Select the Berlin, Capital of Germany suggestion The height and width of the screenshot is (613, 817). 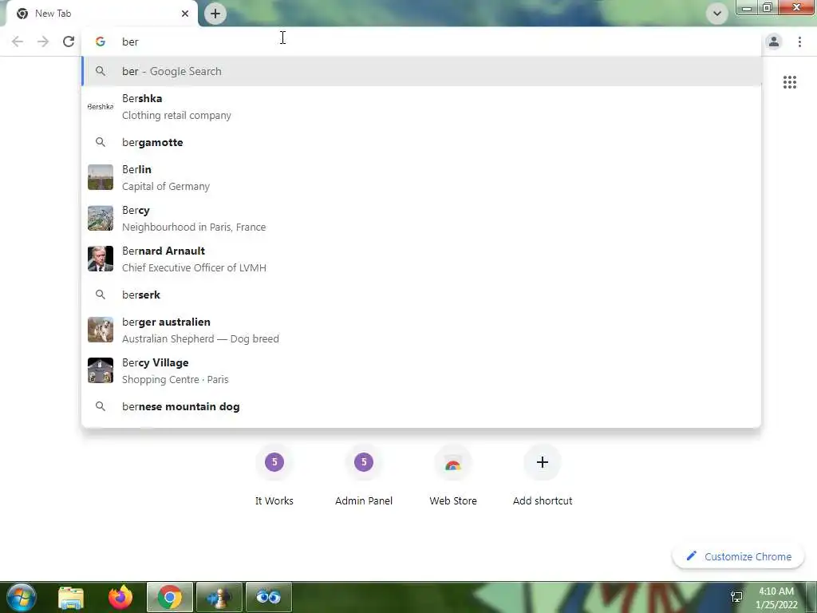tap(422, 178)
